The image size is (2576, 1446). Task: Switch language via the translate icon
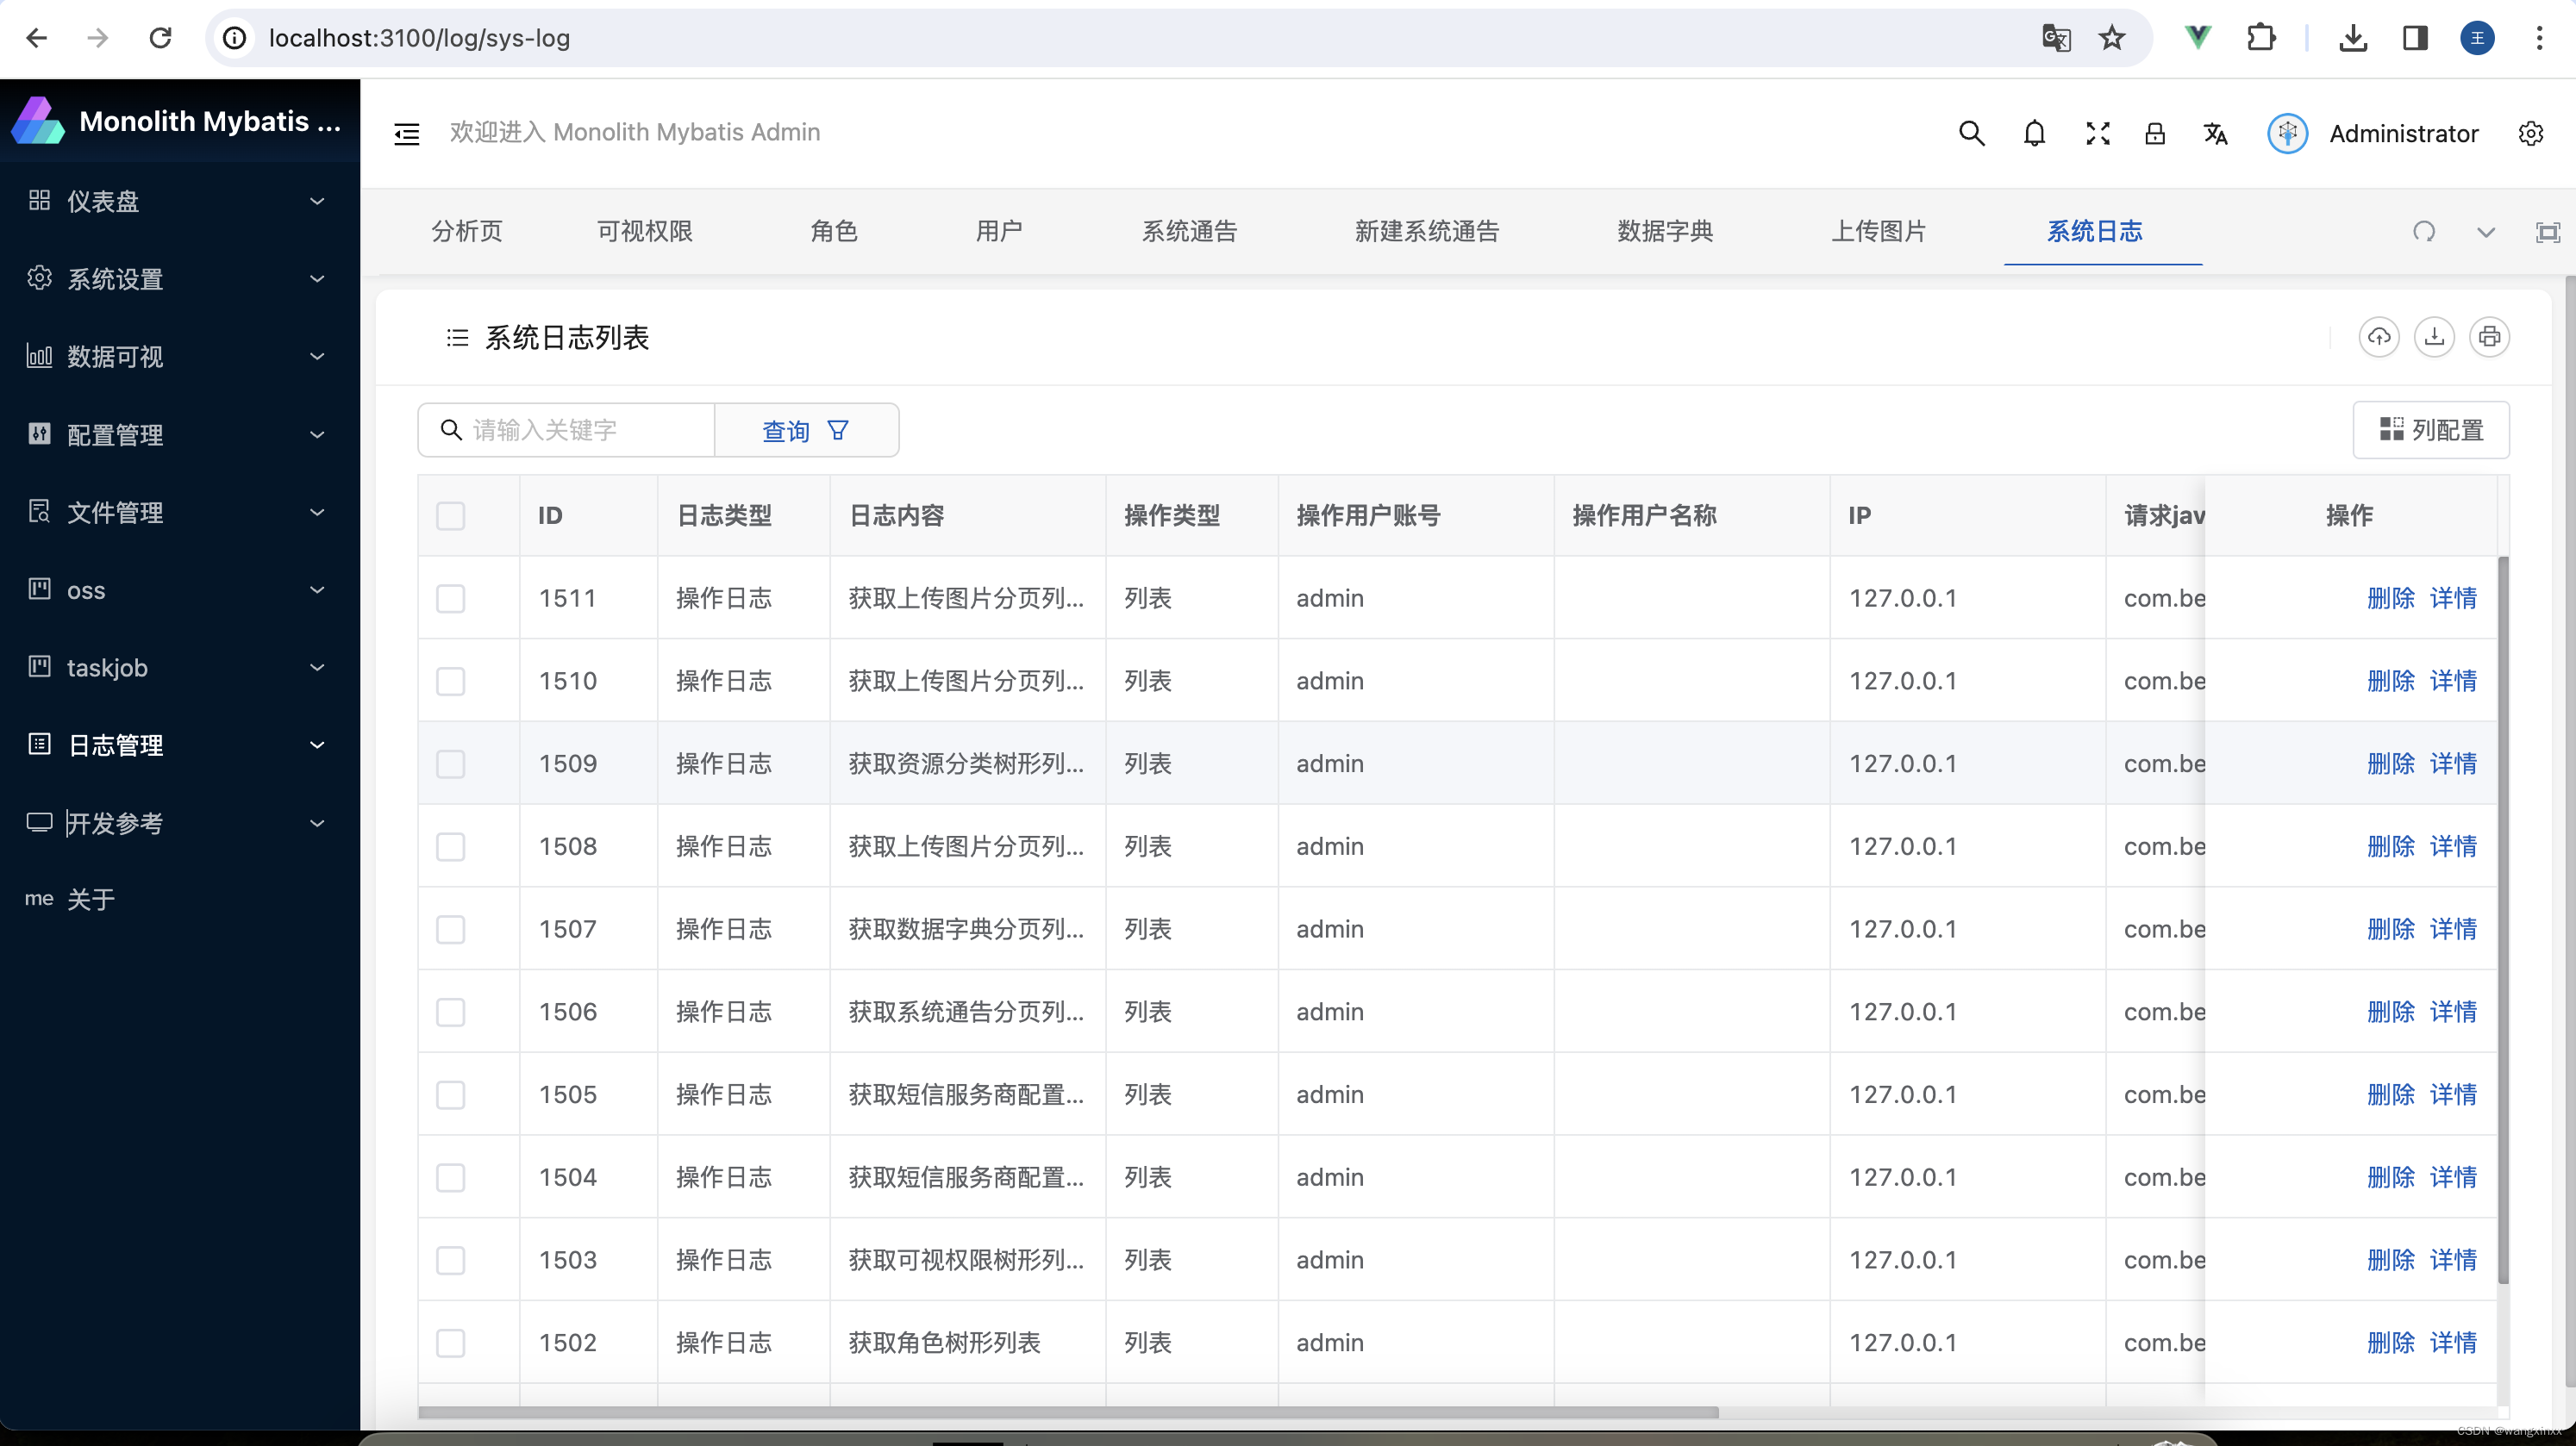[x=2215, y=133]
